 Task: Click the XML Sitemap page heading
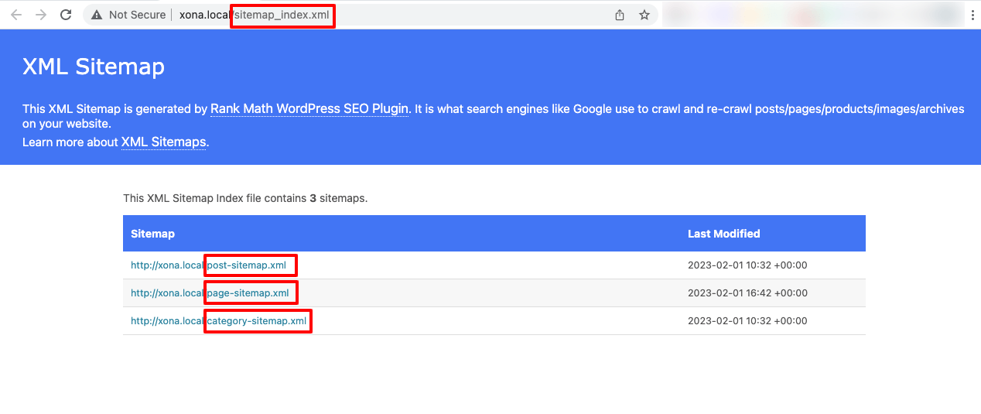(94, 67)
